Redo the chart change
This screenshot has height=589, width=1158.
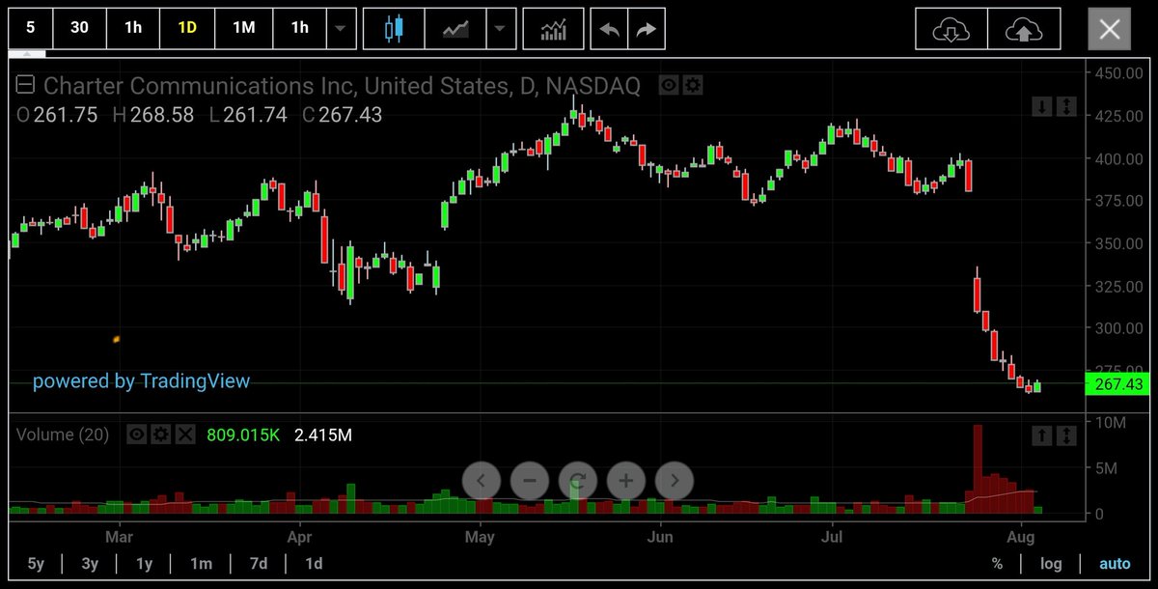(647, 28)
